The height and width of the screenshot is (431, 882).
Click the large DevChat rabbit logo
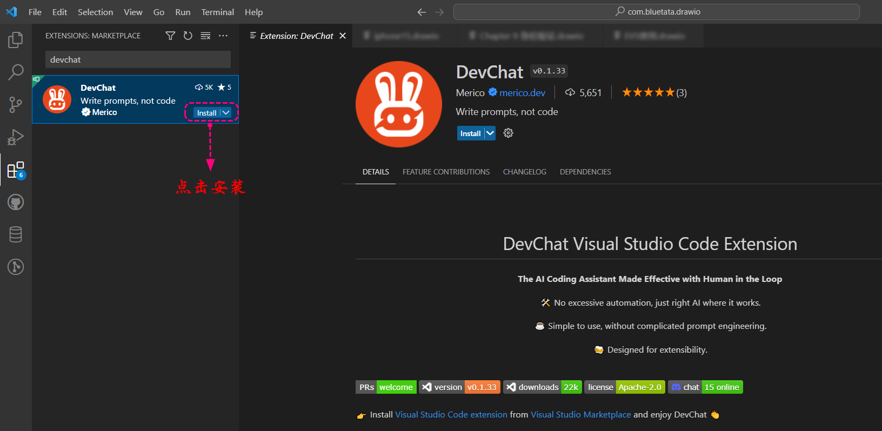coord(399,104)
